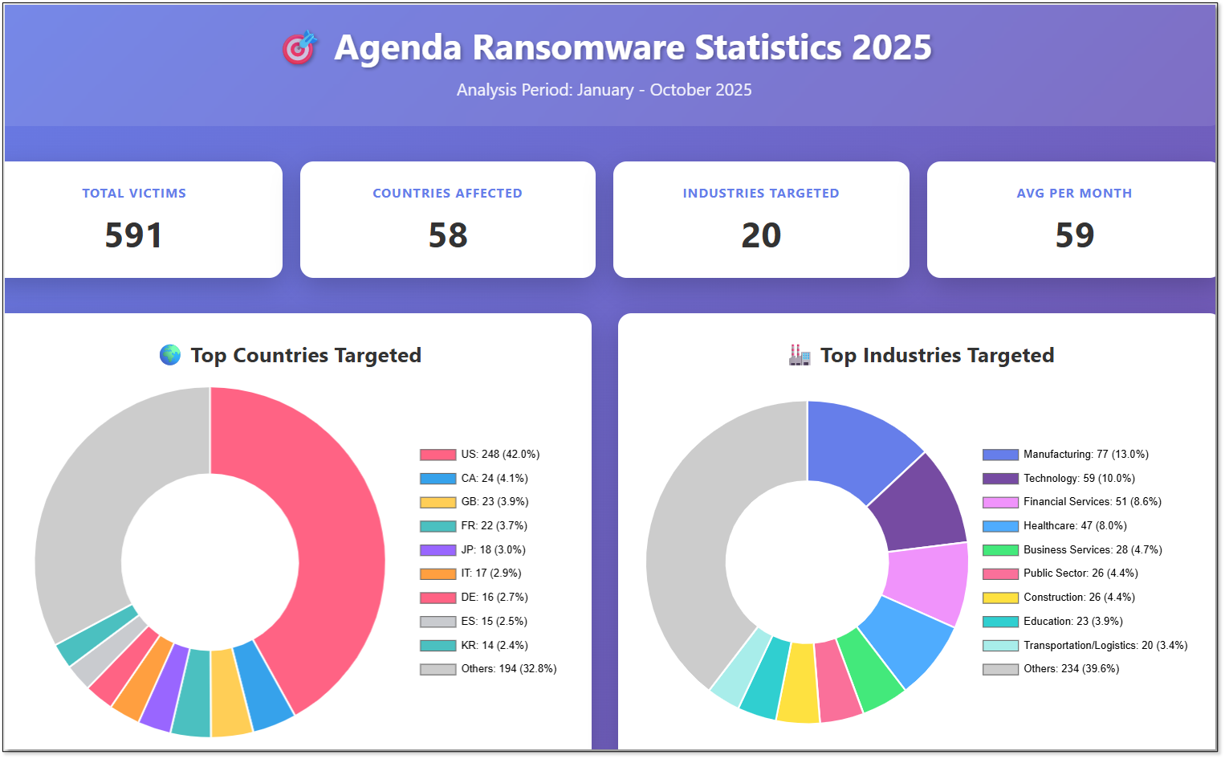Click the legend label "Others: 194 (32.8%)"

coord(509,669)
